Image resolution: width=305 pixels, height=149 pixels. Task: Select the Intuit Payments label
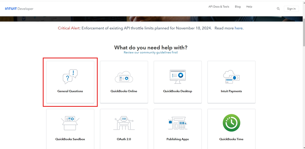point(231,91)
